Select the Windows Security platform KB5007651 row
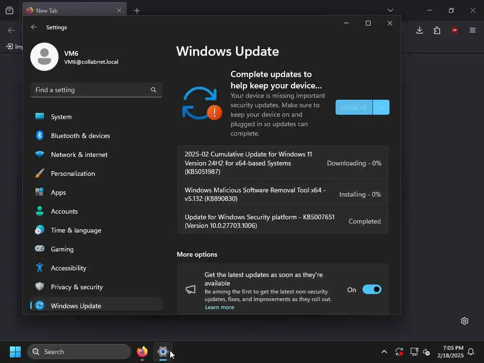The height and width of the screenshot is (363, 484). pyautogui.click(x=283, y=221)
